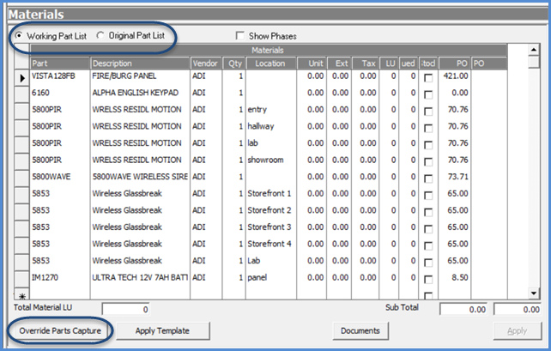Click the IM1270 part cell
This screenshot has height=351, width=551.
click(x=60, y=277)
